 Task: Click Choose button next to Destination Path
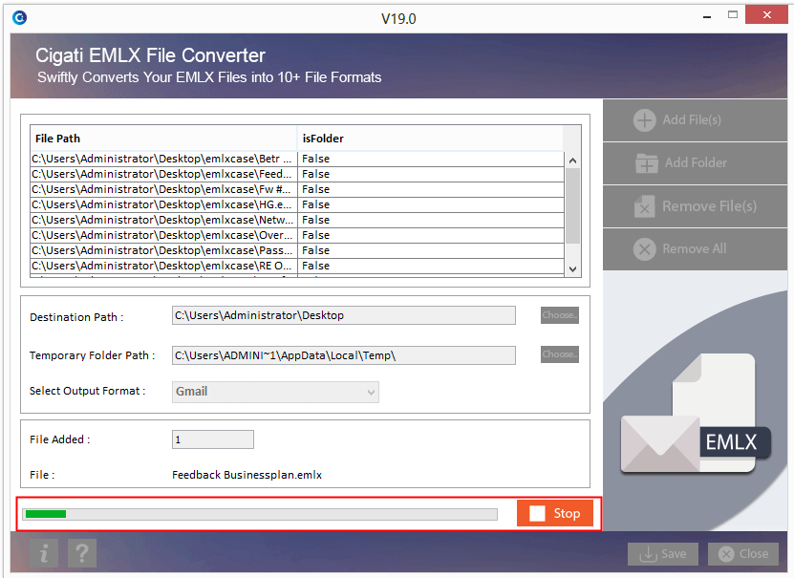pyautogui.click(x=560, y=315)
